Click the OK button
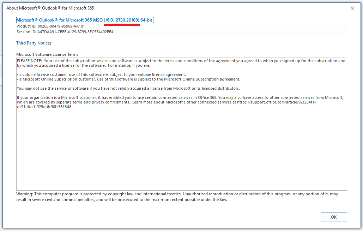This screenshot has height=231, width=363. (334, 217)
